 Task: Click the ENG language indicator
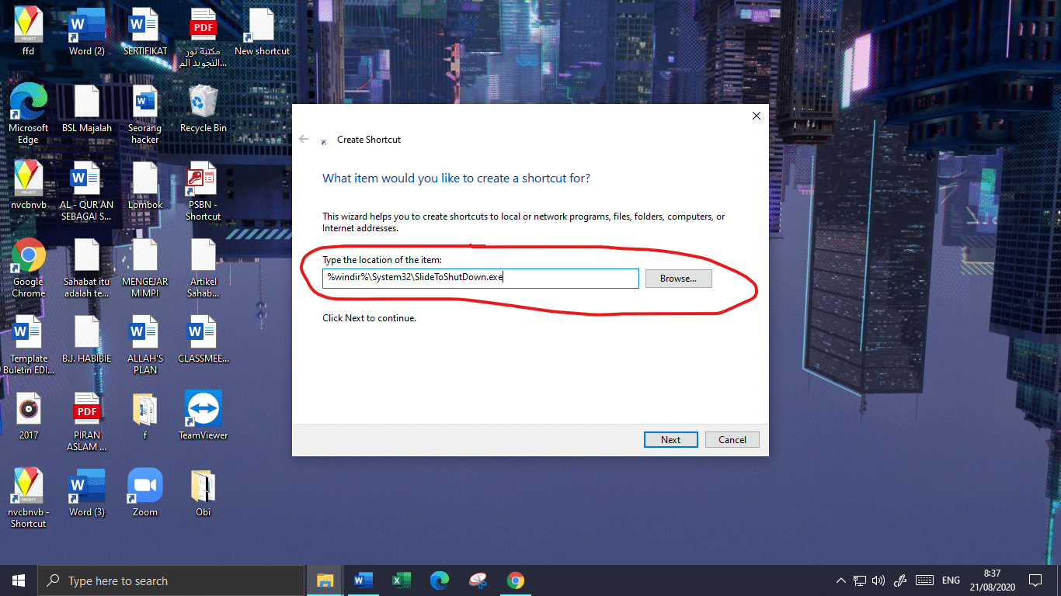tap(951, 580)
